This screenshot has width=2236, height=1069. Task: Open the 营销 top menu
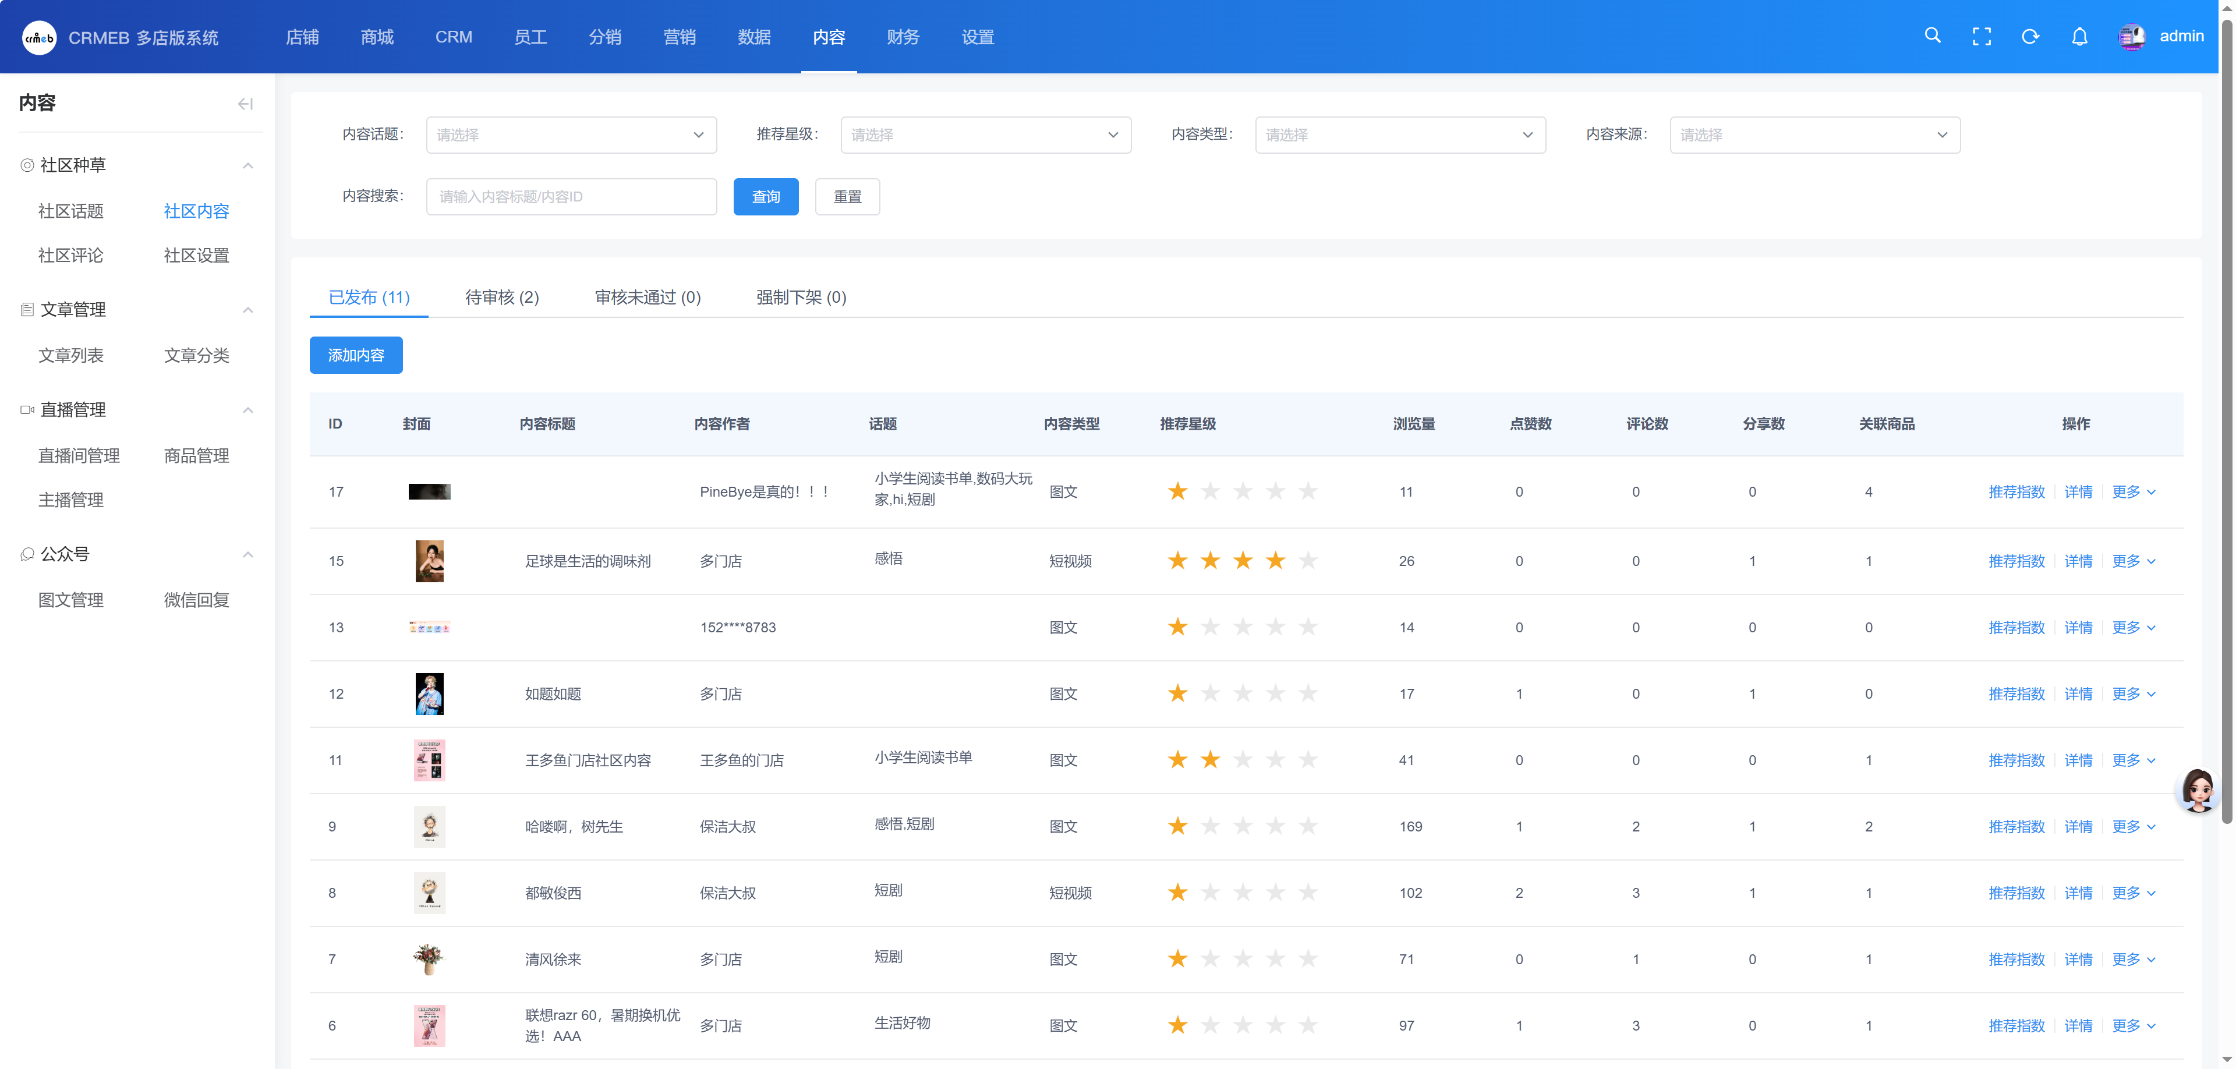click(679, 37)
